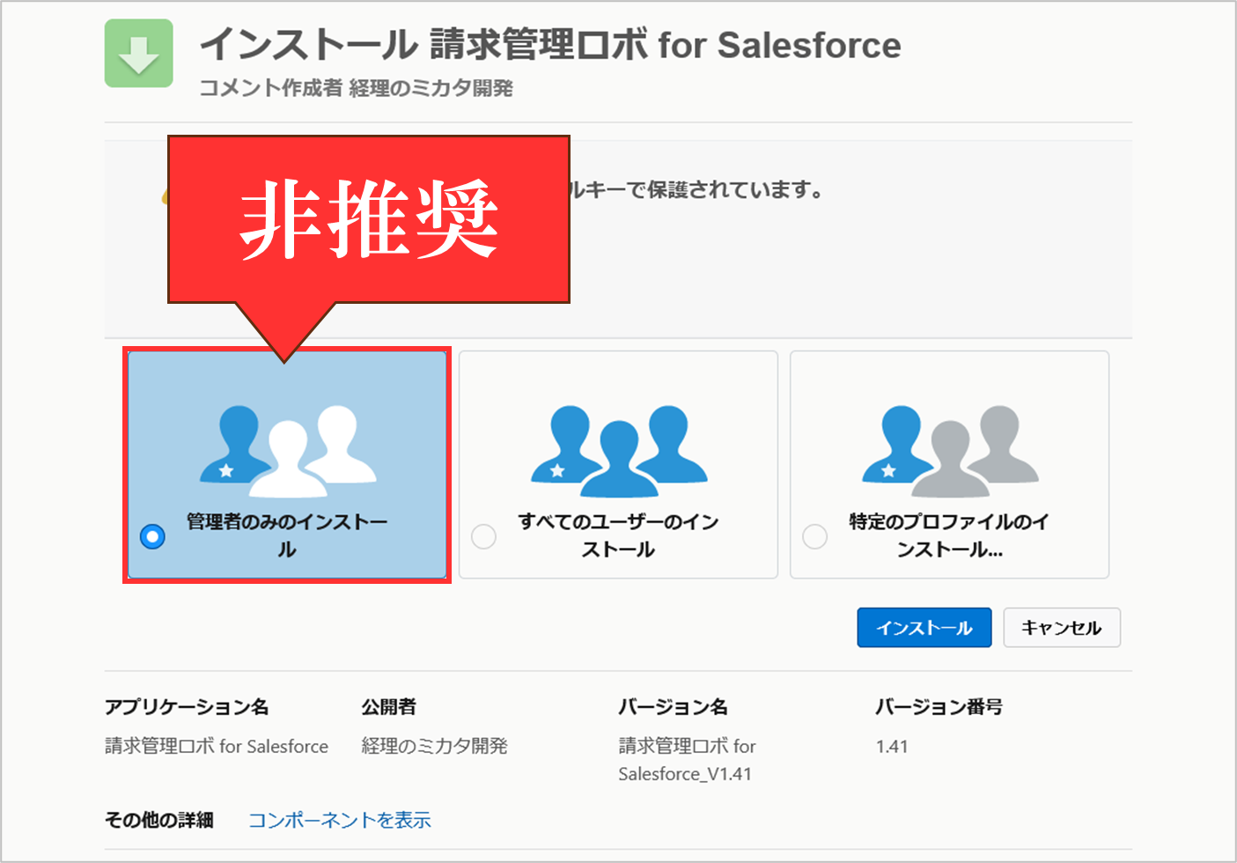Click the 特定のプロファイルのインストール... option label text
1237x863 pixels.
(949, 535)
